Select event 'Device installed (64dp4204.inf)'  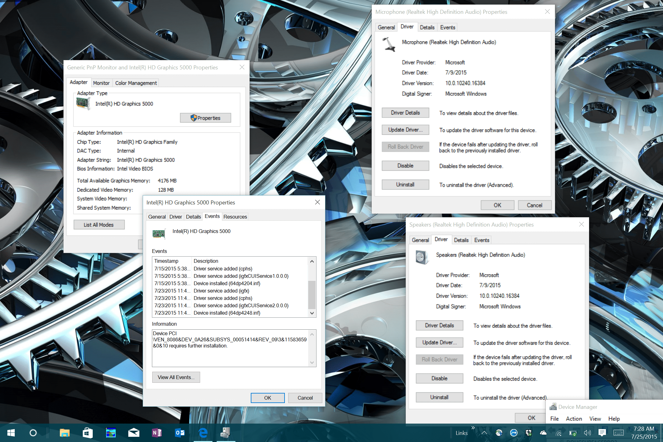click(x=230, y=283)
